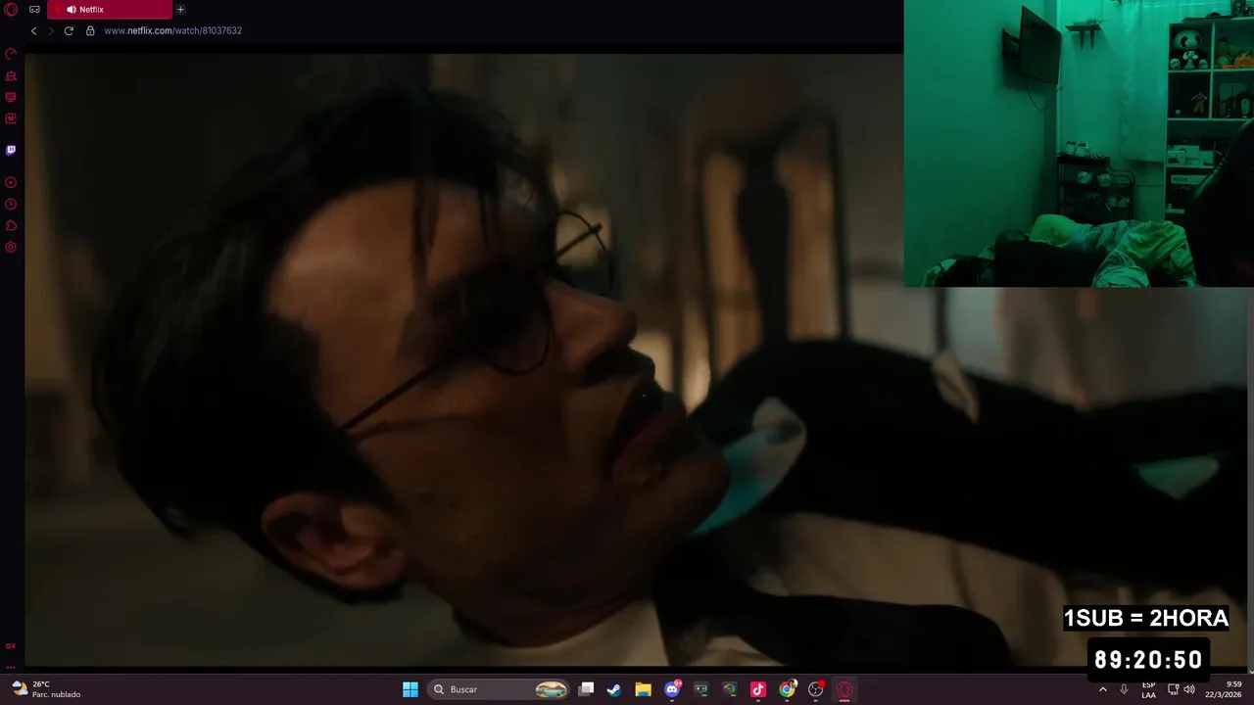Open the Windows Start menu
The width and height of the screenshot is (1254, 705).
(410, 689)
